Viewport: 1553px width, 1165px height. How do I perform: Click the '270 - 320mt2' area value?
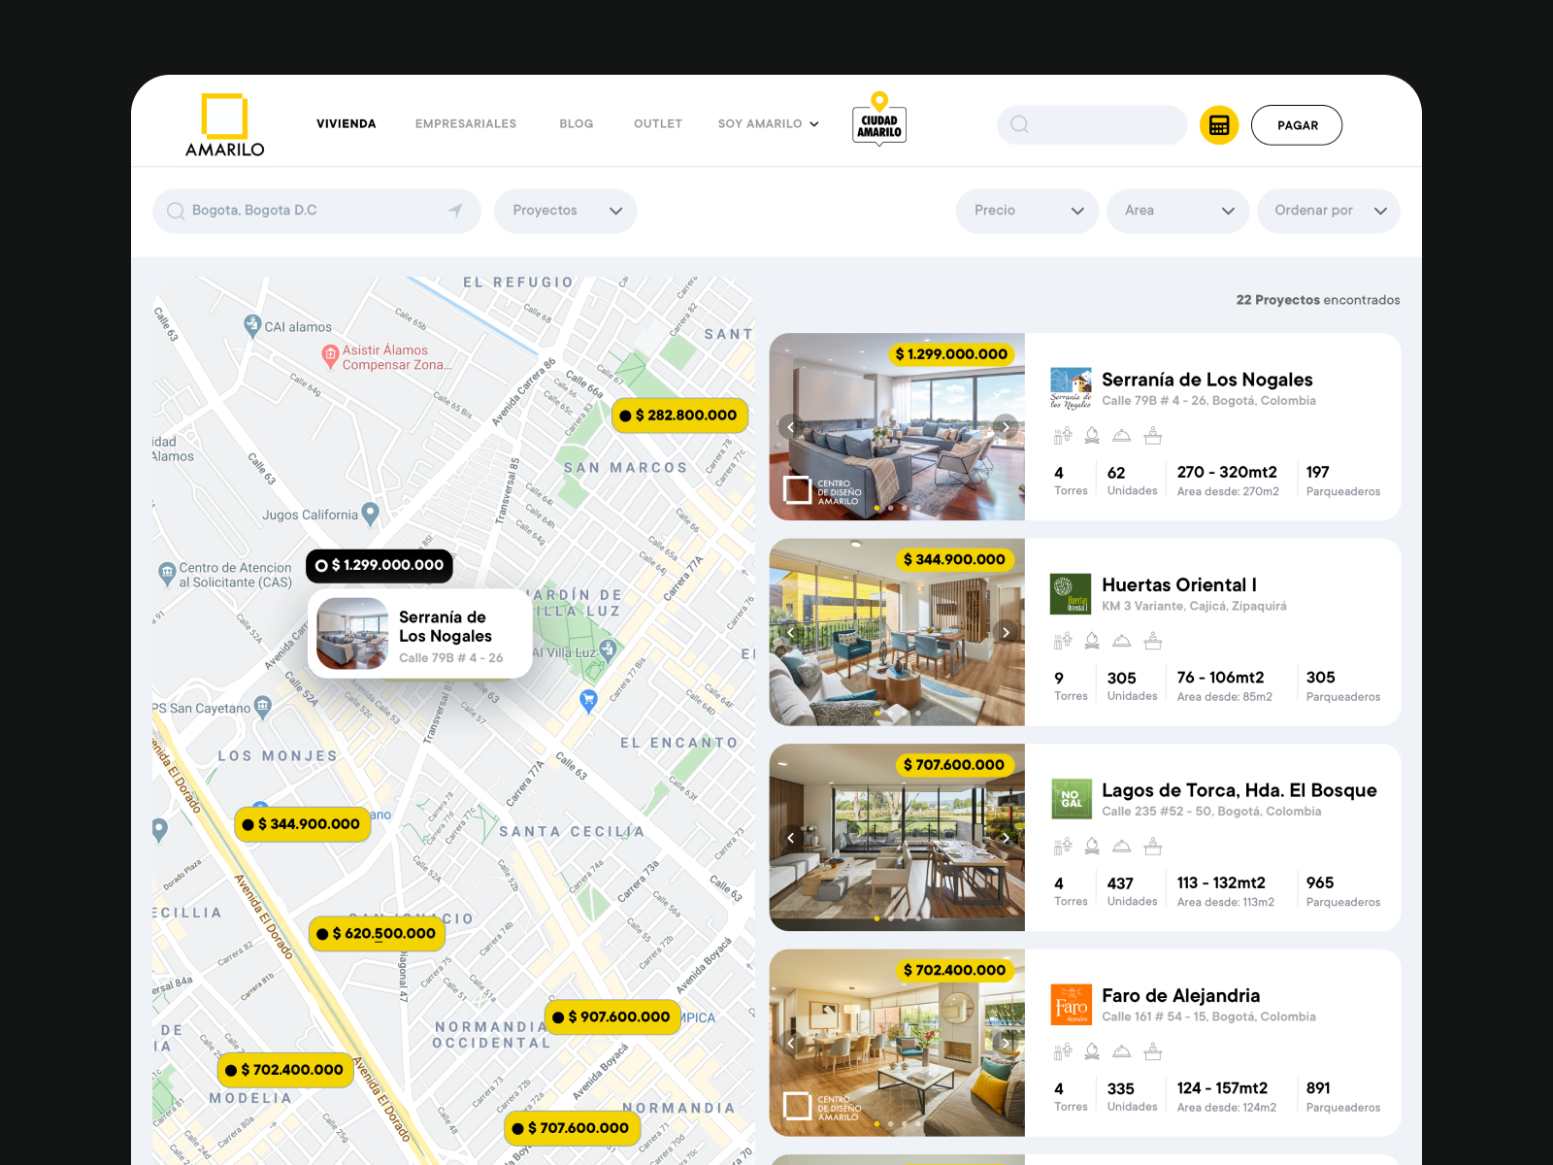(x=1227, y=473)
